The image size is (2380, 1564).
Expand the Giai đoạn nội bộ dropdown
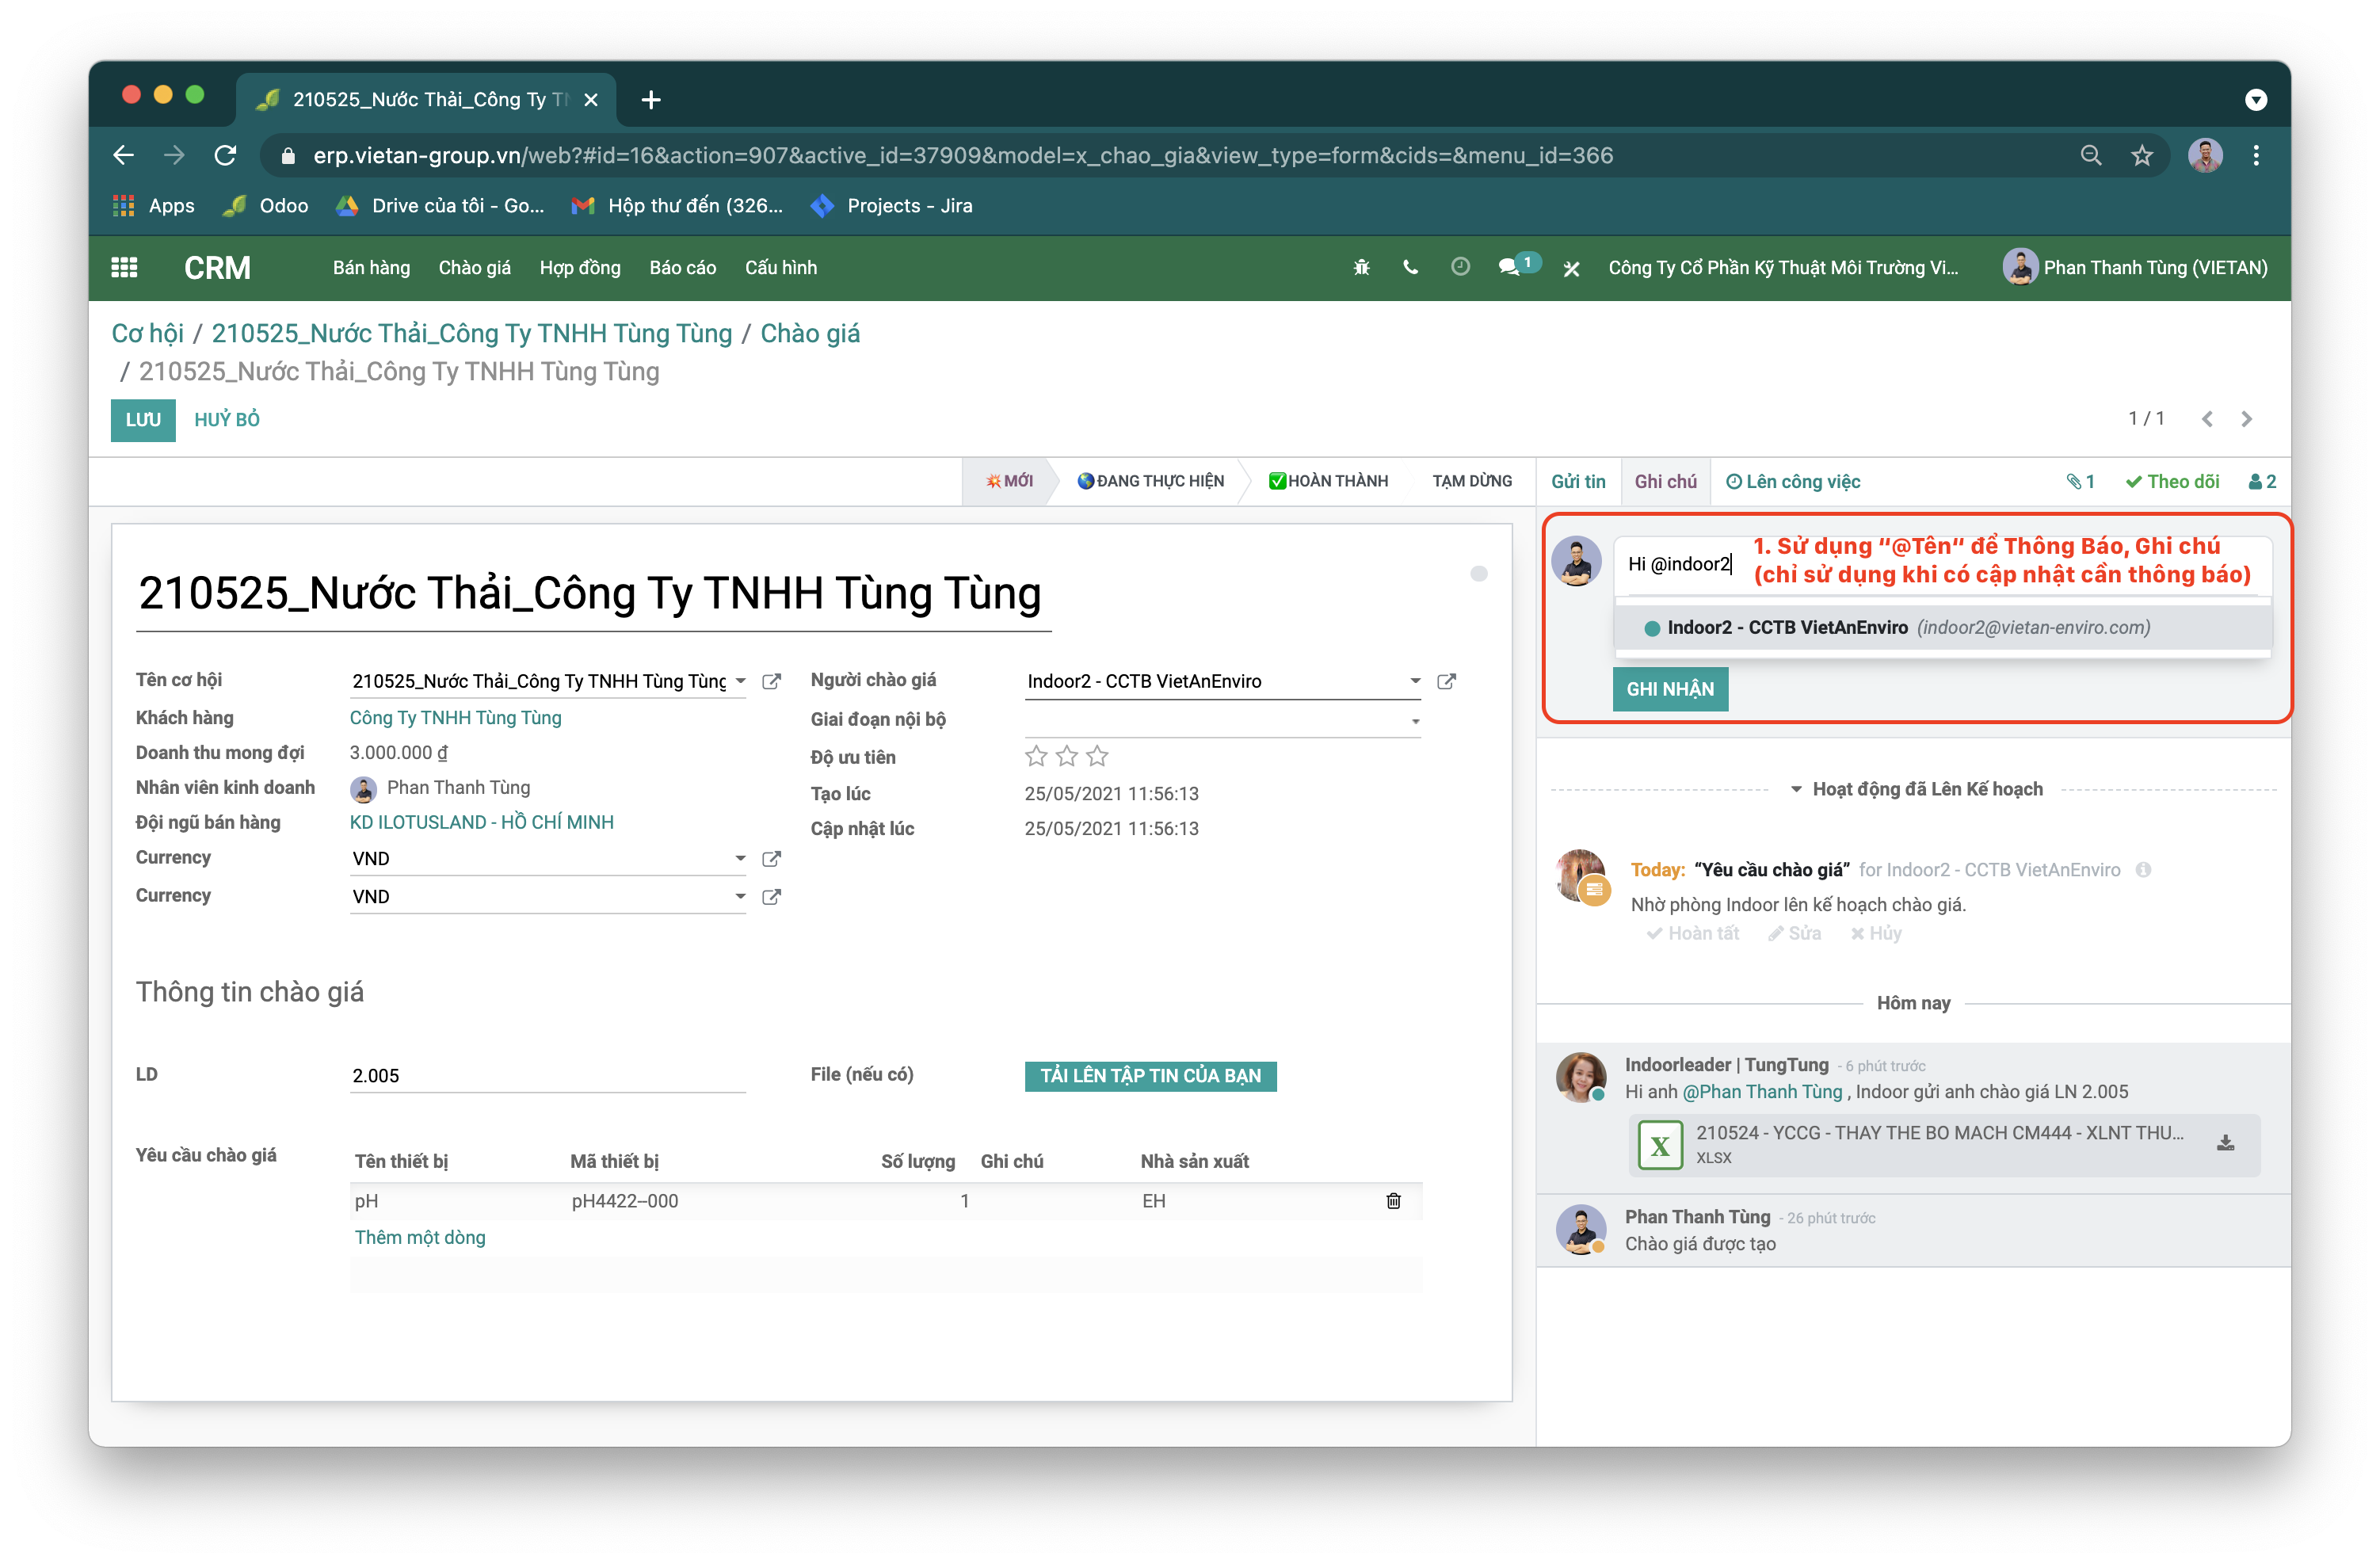(1415, 720)
